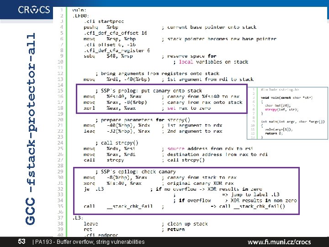
Task: Click the '.cfi_def_cfa_register 6' directive
Action: click(x=117, y=50)
